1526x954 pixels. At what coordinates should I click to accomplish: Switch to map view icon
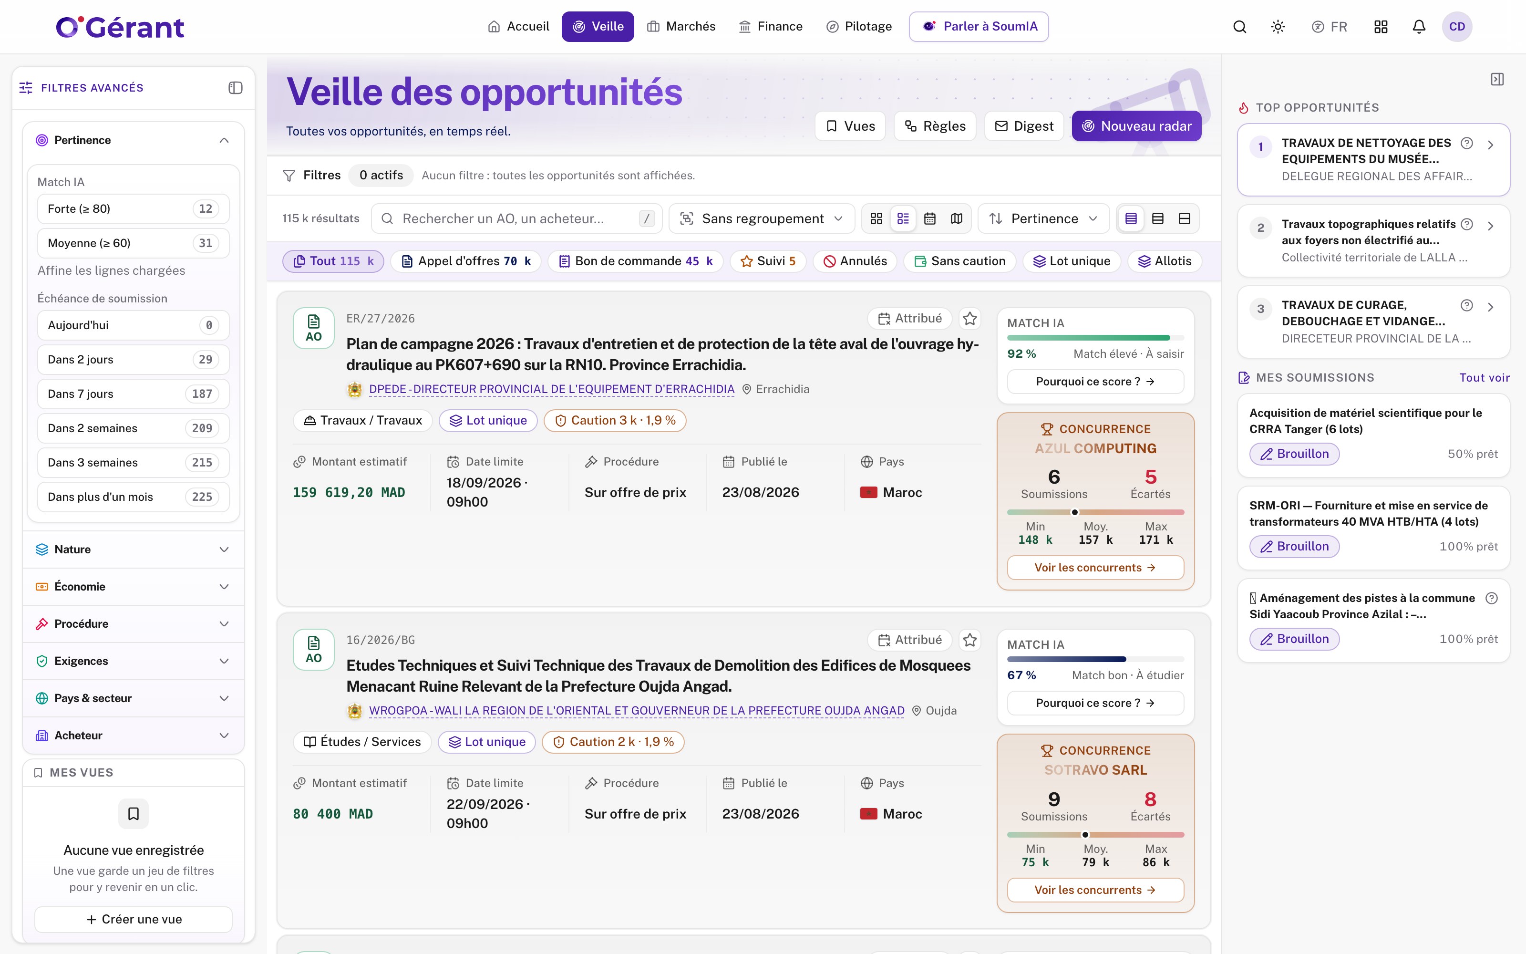(x=956, y=218)
